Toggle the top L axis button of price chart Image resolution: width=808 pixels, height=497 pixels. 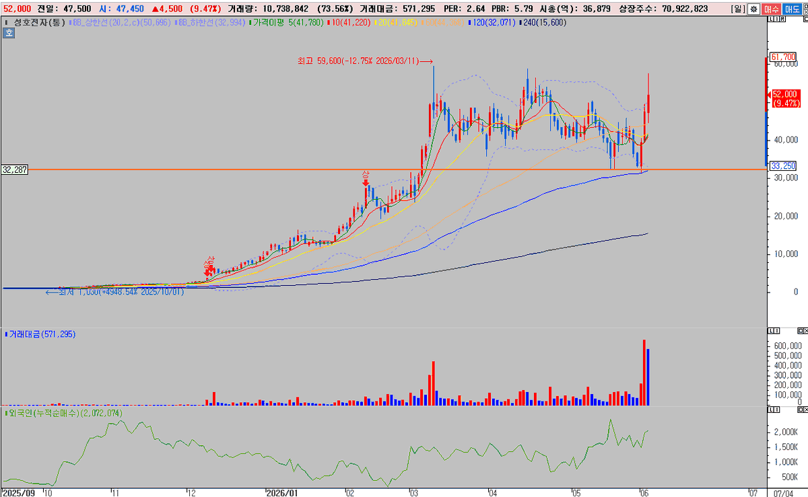point(771,20)
